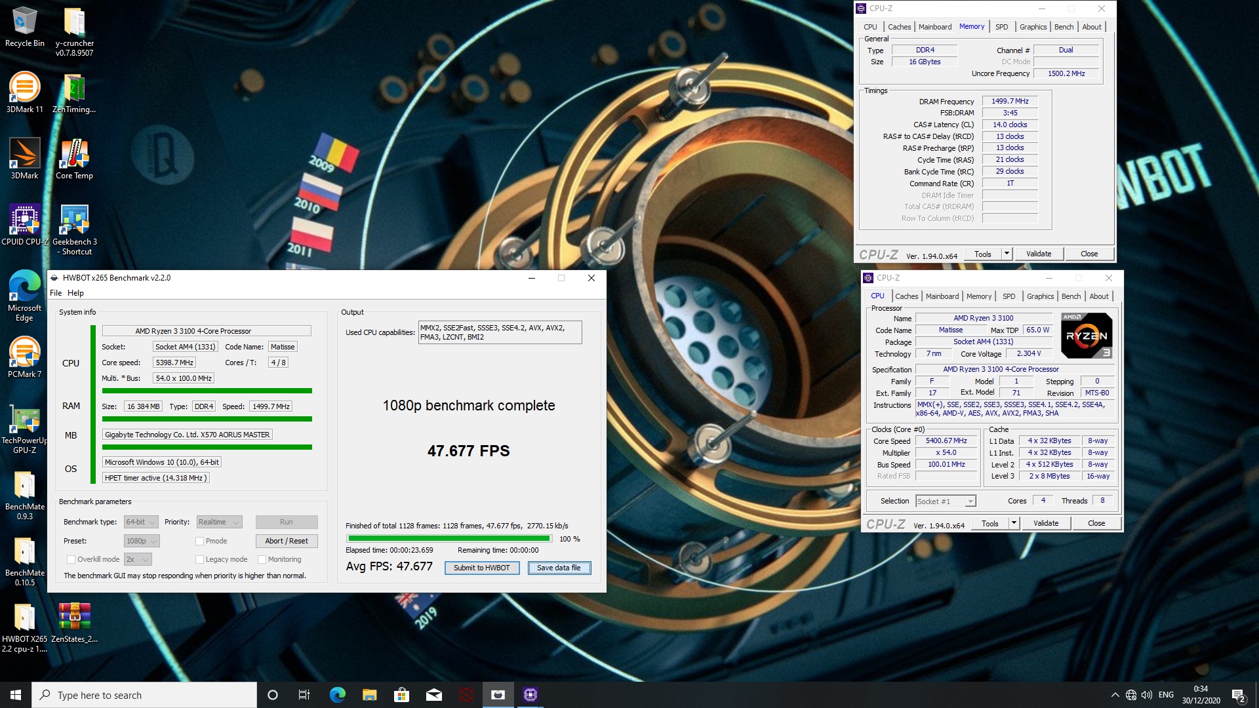This screenshot has height=708, width=1259.
Task: Switch to CPU-Z taskbar icon
Action: tap(530, 695)
